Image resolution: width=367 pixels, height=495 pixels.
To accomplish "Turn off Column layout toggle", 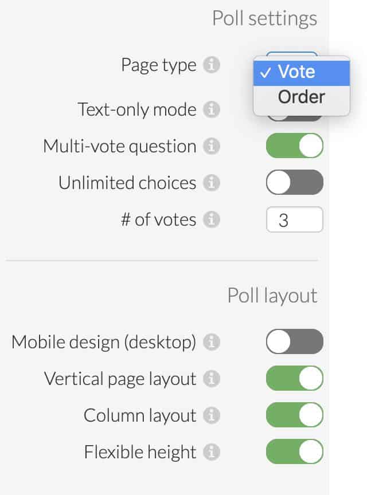I will (295, 414).
